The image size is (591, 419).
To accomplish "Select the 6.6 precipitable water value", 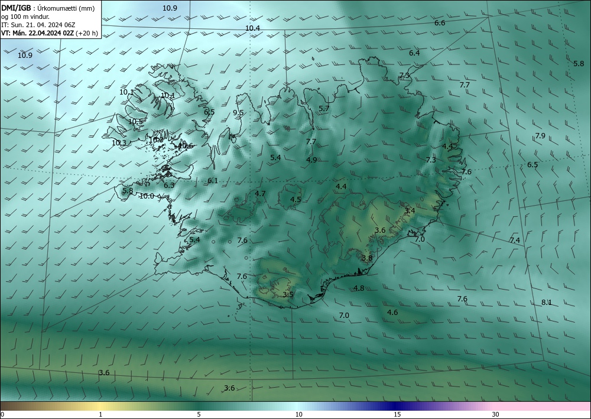I will [440, 22].
